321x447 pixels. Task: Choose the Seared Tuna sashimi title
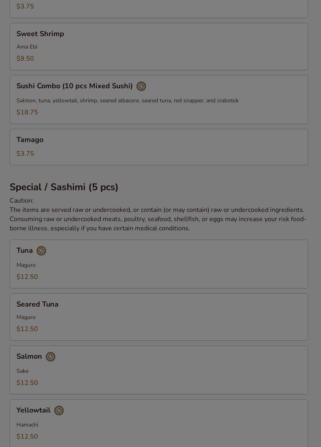(37, 304)
